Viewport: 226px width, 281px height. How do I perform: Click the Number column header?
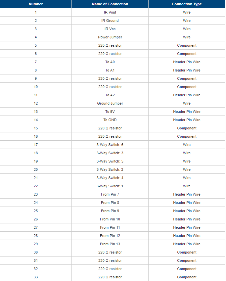tap(36, 4)
